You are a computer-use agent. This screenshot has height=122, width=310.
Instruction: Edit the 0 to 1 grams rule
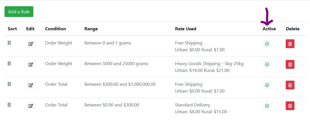[31, 44]
